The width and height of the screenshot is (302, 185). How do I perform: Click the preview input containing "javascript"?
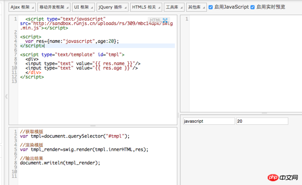208,121
